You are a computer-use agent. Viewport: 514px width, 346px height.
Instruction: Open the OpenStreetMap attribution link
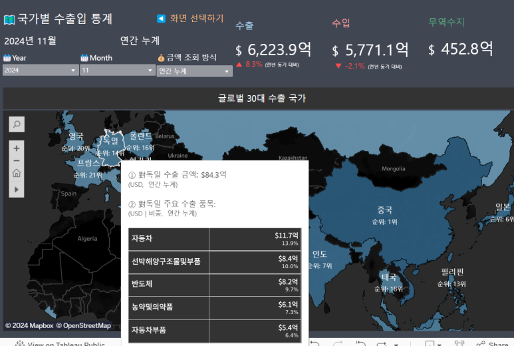[84, 325]
